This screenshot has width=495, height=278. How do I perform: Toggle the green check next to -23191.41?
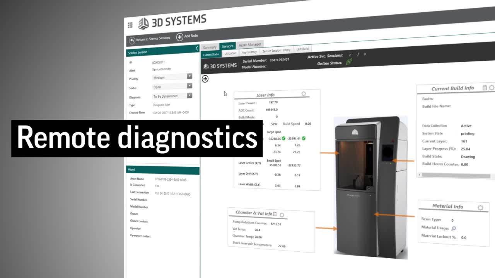click(304, 138)
